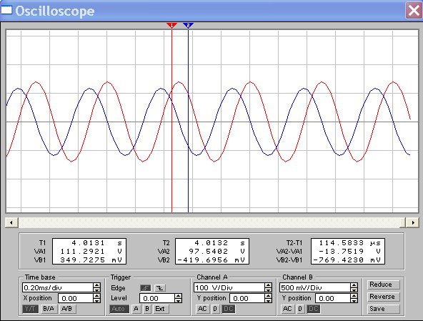Enable Y/T display mode
Screen dimensions: 423x321
[30, 309]
